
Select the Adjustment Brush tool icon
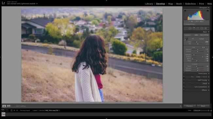coord(207,28)
